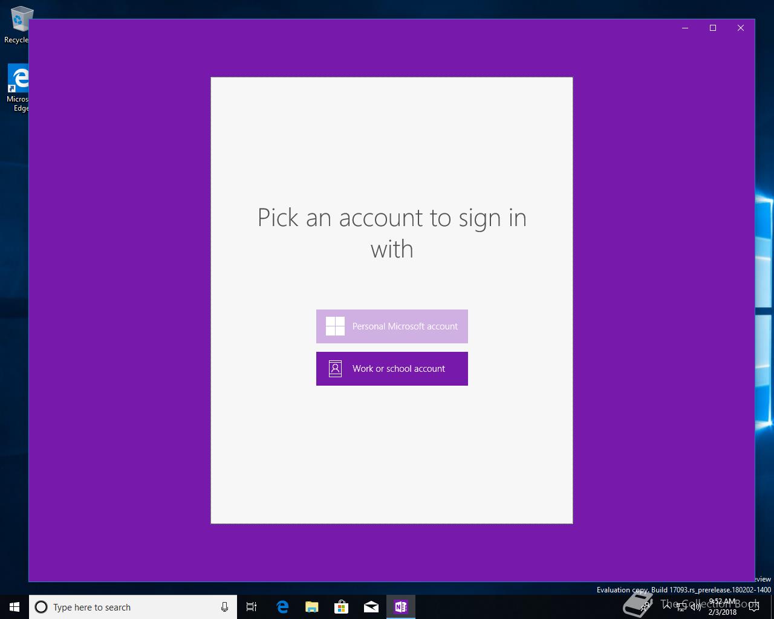Choose Personal Microsoft account button
The height and width of the screenshot is (619, 774).
coord(392,326)
